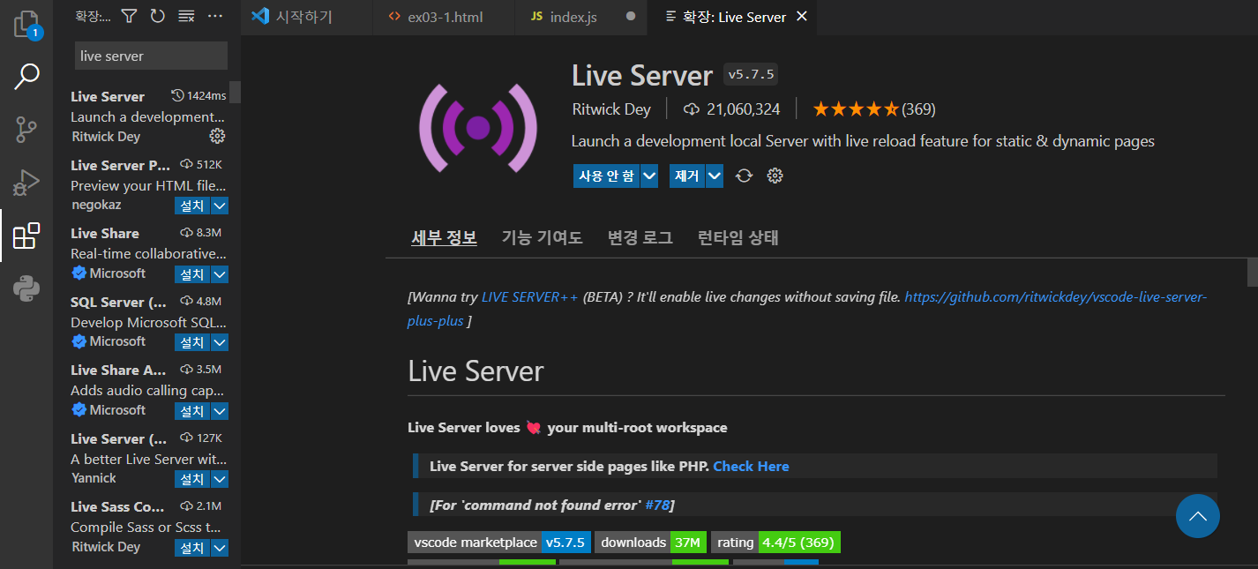Click the sync icon next to 제거 button

744,176
